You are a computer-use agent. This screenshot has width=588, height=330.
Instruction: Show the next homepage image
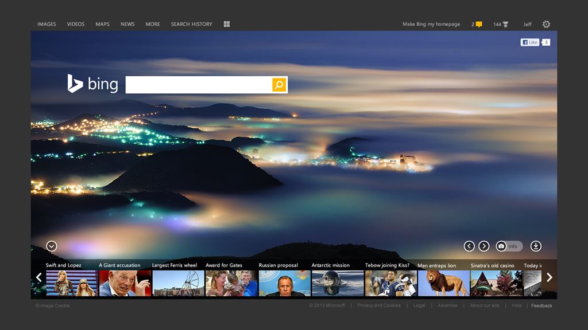pos(484,246)
